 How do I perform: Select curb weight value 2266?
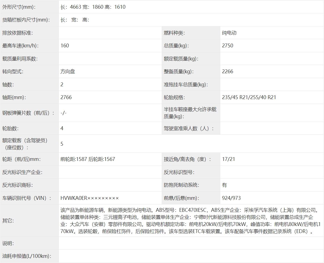click(228, 72)
